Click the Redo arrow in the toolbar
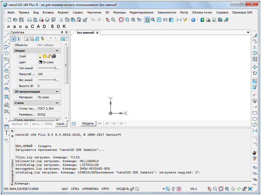The height and width of the screenshot is (195, 261). coord(99,20)
